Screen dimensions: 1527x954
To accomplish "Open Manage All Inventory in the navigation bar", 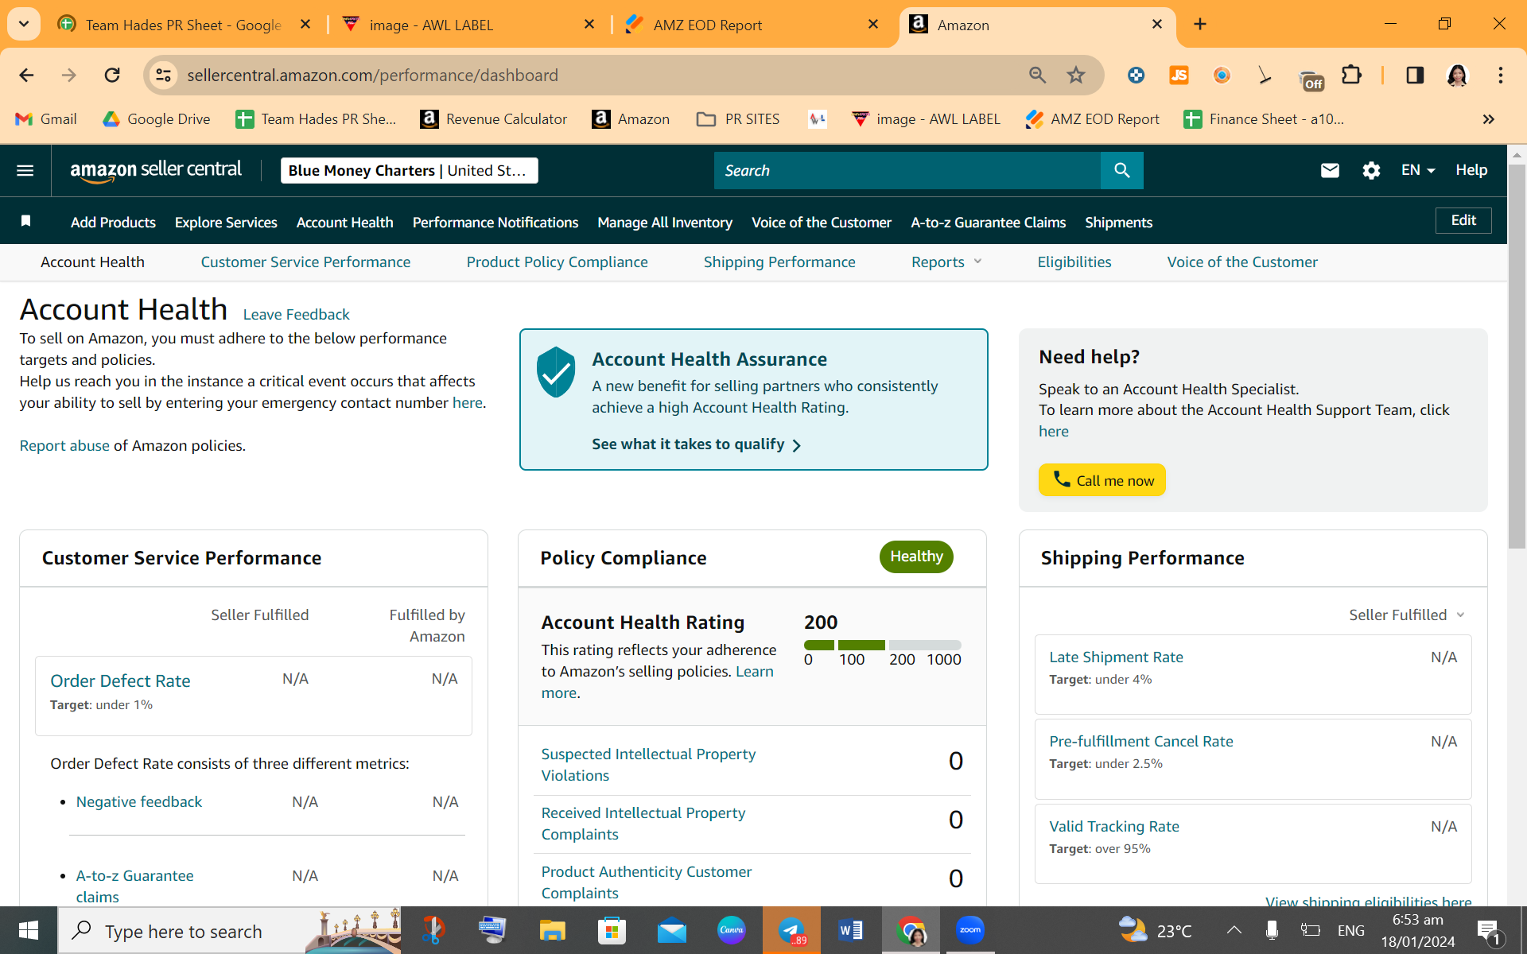I will tap(665, 223).
